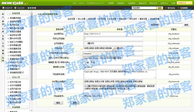
Task: Switch to the 会员设置 tab
Action: [x=102, y=19]
